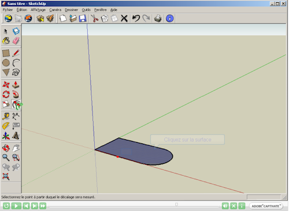Screen dimensions: 289x211
Task: Delete selection with the black X icon
Action: (x=124, y=18)
